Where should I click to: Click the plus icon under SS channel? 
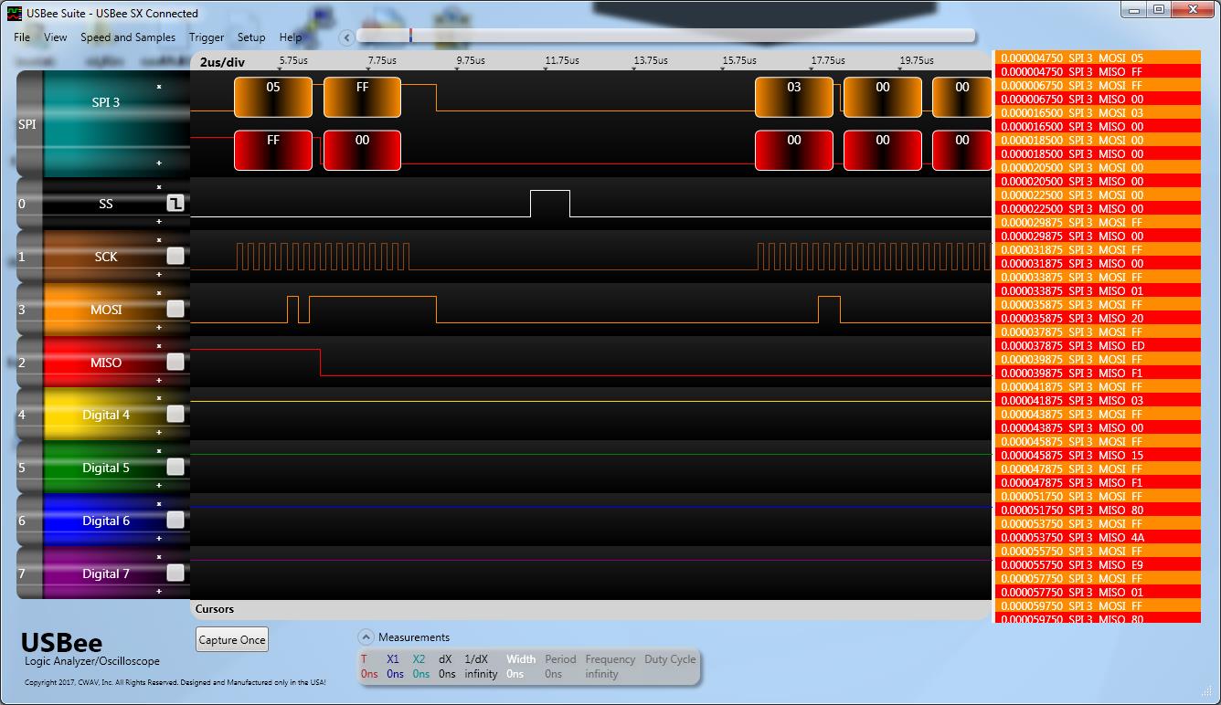pyautogui.click(x=159, y=221)
